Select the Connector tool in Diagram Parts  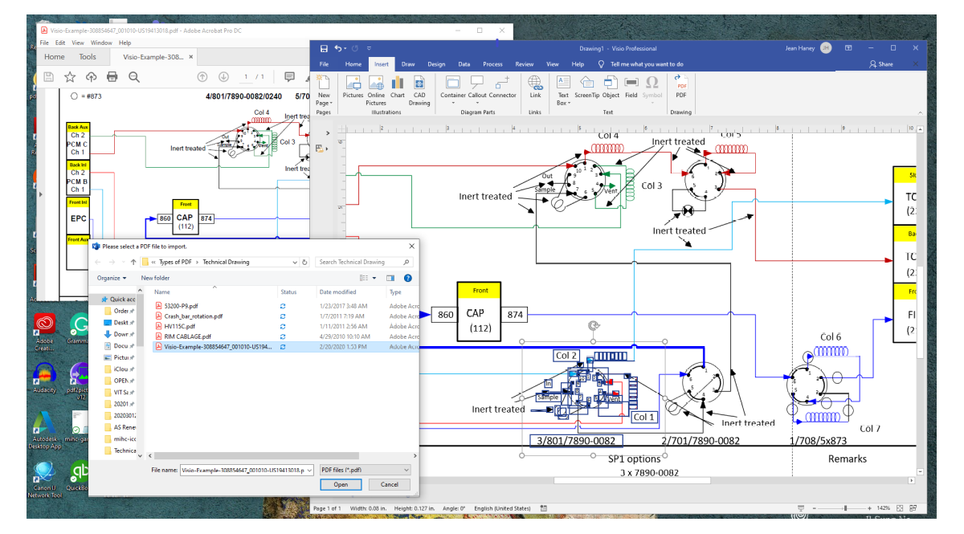click(503, 87)
